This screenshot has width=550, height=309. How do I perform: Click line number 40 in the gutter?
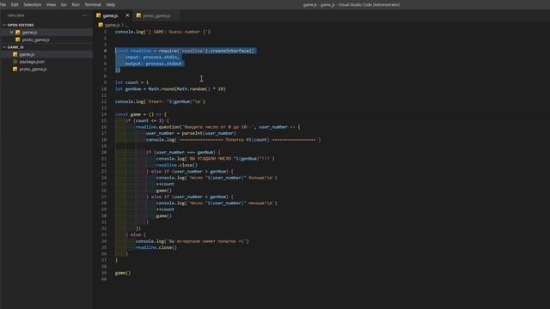point(104,279)
